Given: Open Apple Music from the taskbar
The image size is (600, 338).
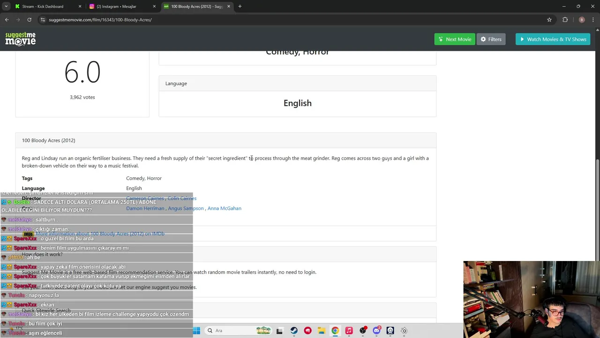Looking at the screenshot, I should 349,330.
